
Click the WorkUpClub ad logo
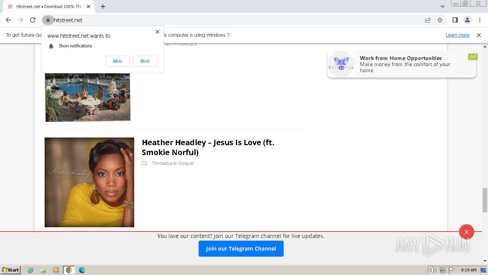point(341,64)
